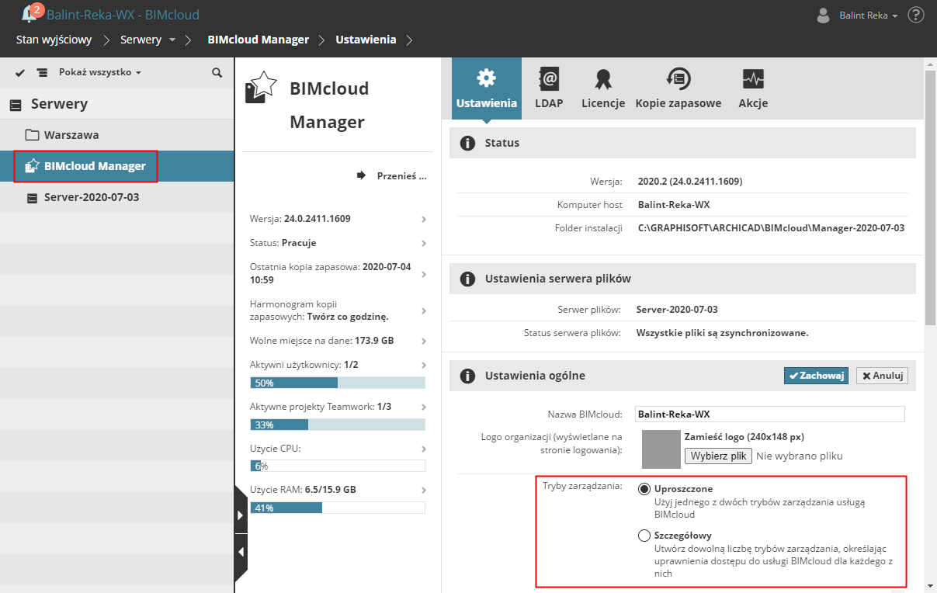Click the Teamwork projects 33% progress bar

[338, 425]
